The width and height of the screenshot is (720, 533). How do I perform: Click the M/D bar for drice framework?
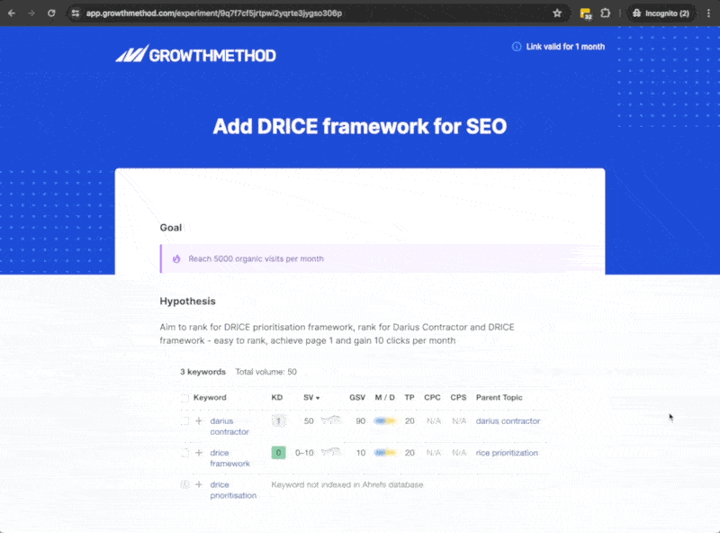(385, 453)
